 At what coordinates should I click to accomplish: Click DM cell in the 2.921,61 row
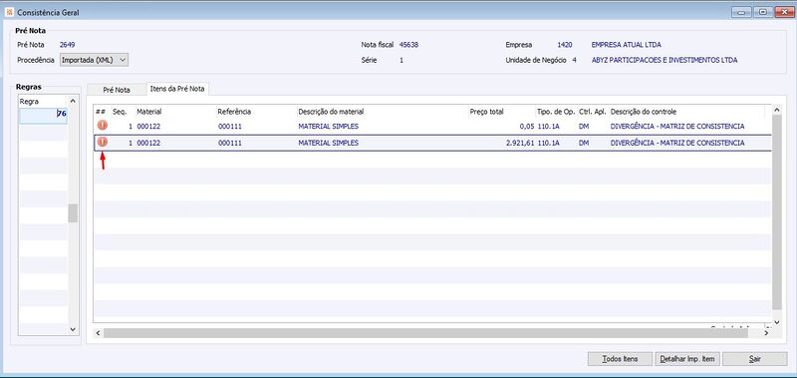(x=584, y=143)
